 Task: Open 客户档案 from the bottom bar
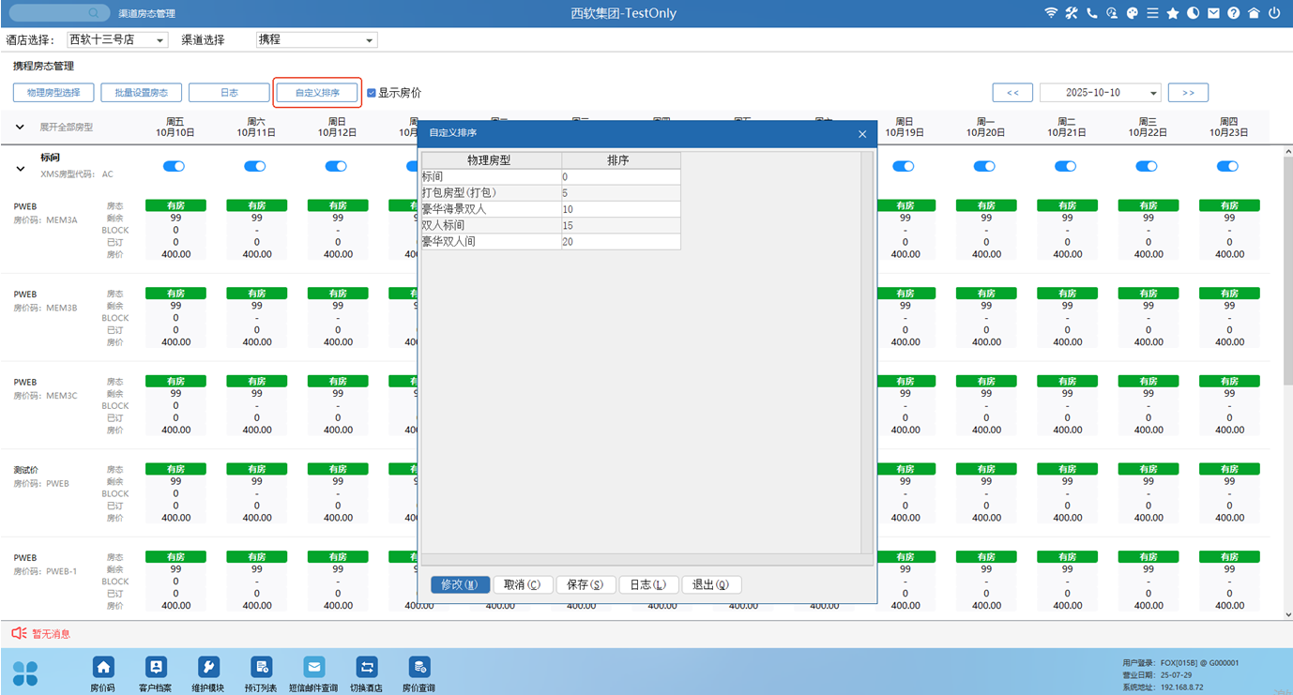(156, 668)
